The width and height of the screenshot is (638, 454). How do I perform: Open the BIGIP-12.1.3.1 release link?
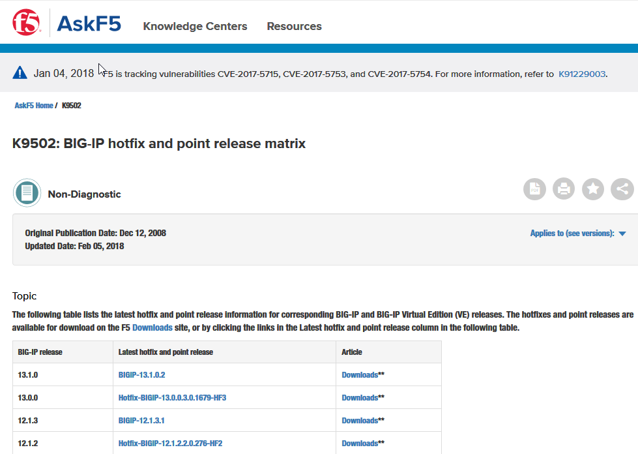point(141,421)
